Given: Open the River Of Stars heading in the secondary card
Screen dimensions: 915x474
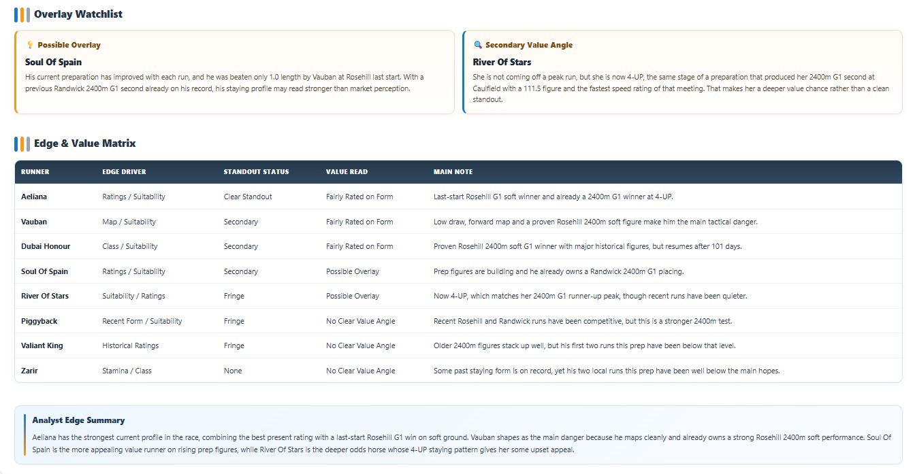Looking at the screenshot, I should [502, 62].
